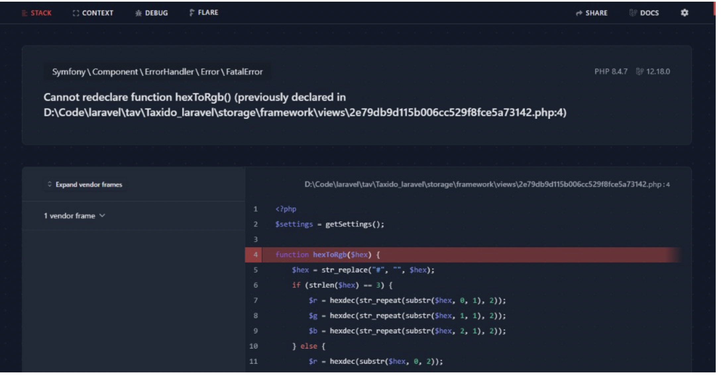Click the $b hexdec line 9
The width and height of the screenshot is (725, 380).
pos(407,331)
